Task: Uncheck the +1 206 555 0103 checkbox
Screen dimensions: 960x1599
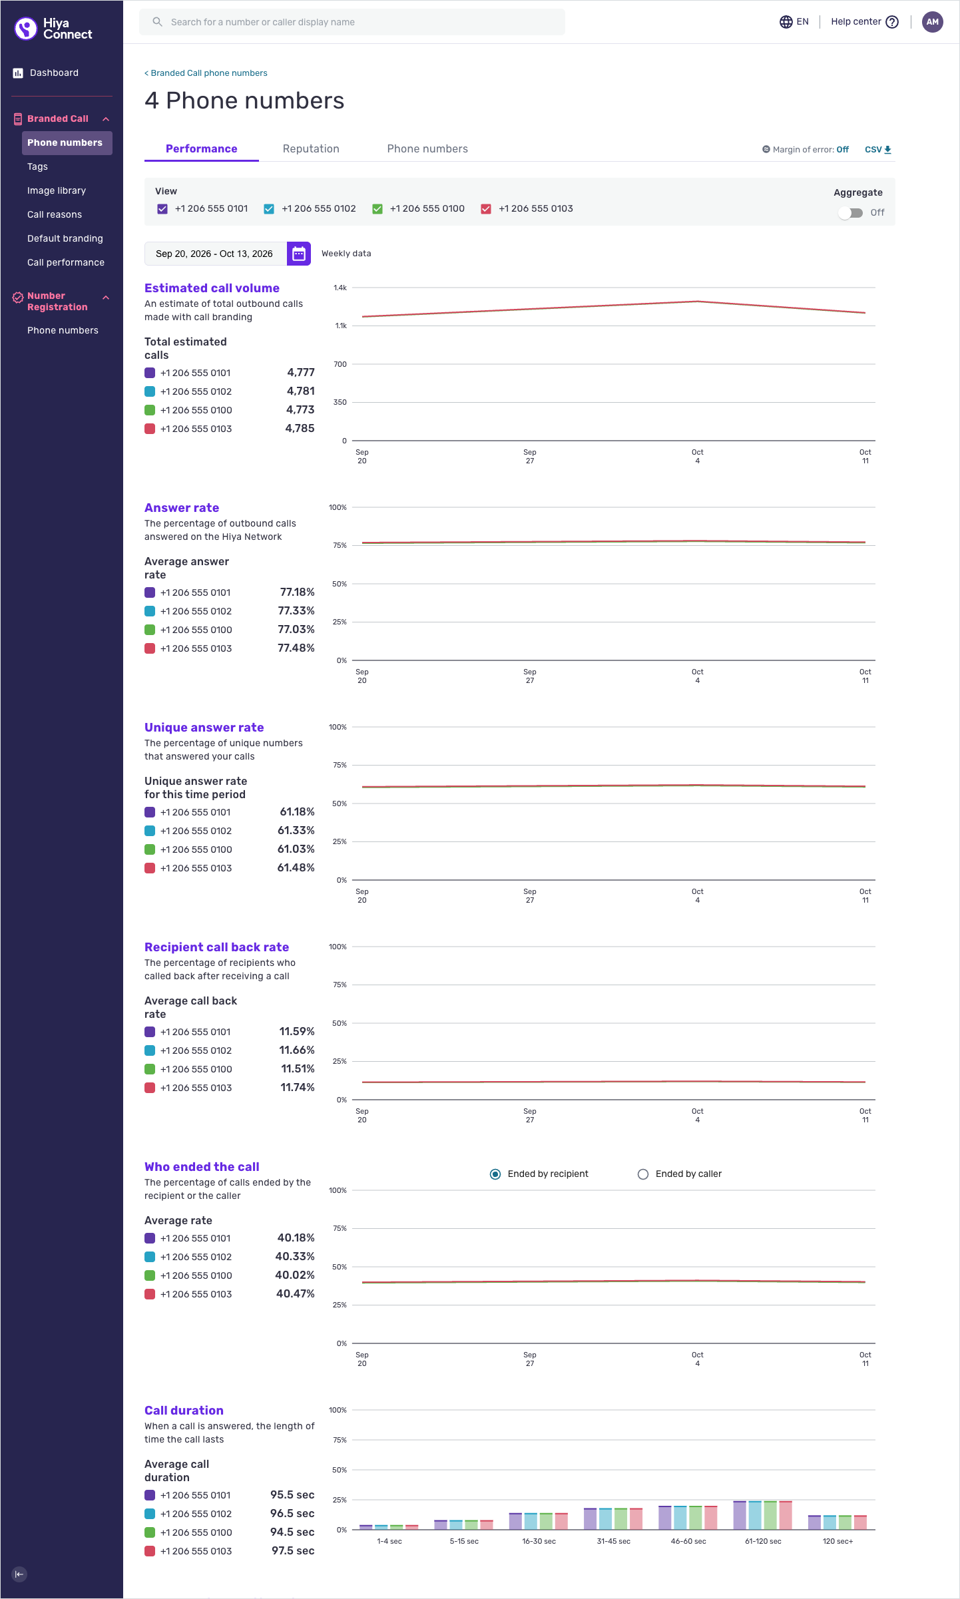Action: tap(486, 209)
